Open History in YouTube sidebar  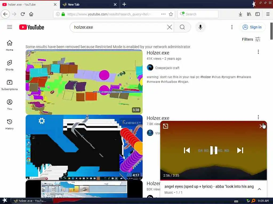[x=10, y=124]
